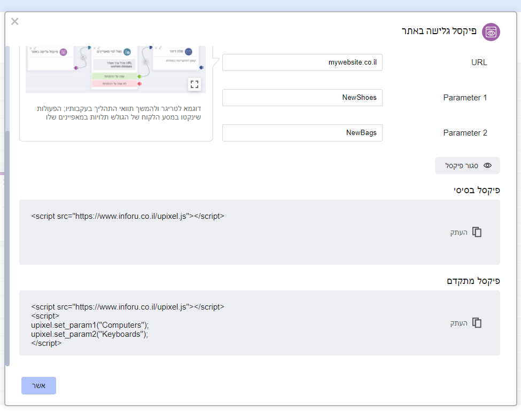Viewport: 521px width, 411px height.
Task: Click the purple pixel node icon in the preview
Action: [x=63, y=52]
